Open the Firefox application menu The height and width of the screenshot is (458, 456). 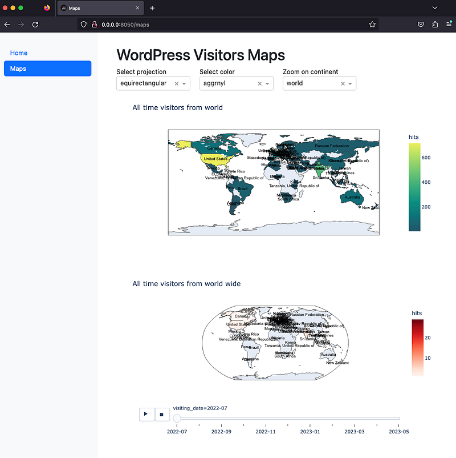[x=449, y=24]
